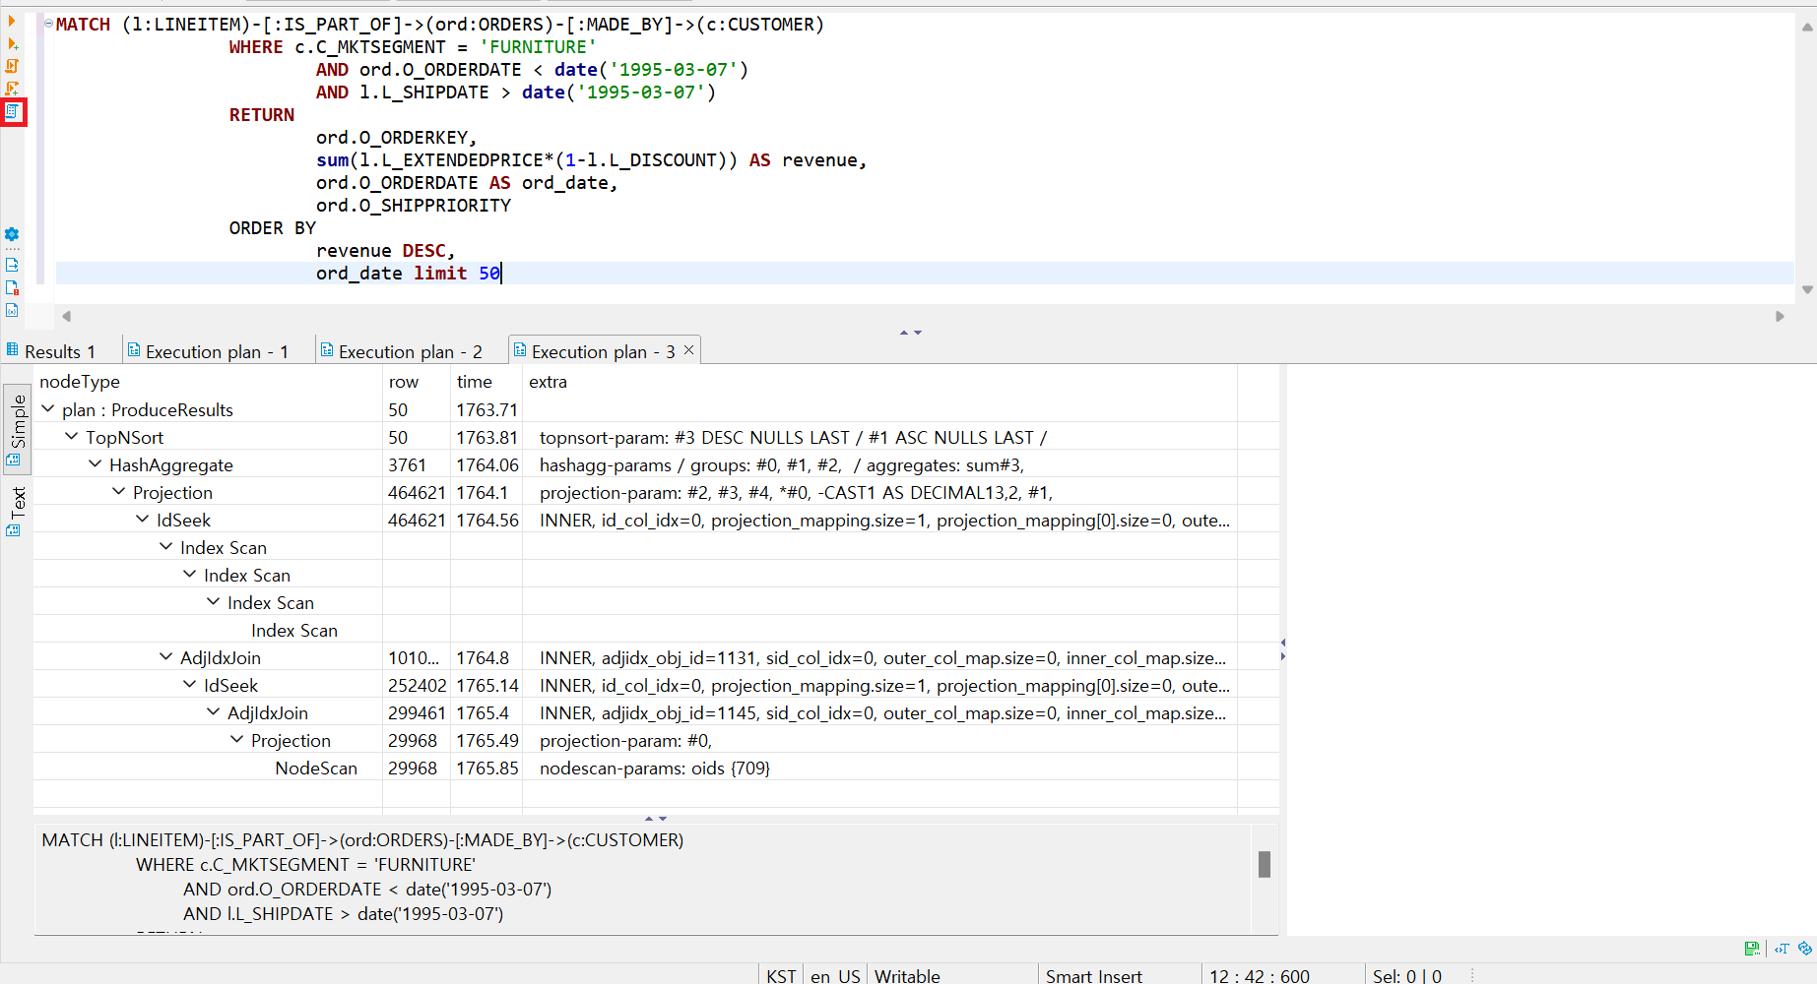The width and height of the screenshot is (1817, 984).
Task: Click the en_US locale status entry
Action: (835, 975)
